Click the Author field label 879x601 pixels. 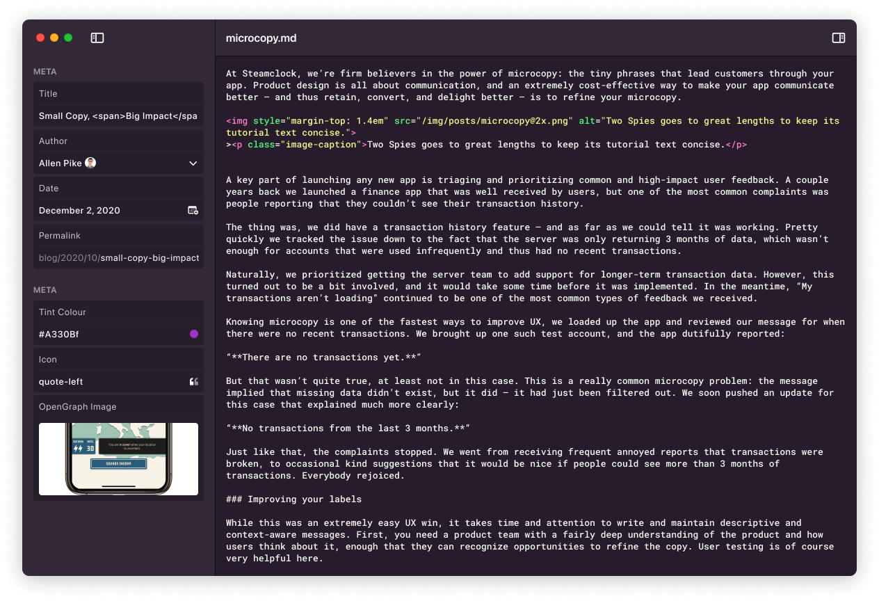tap(53, 141)
